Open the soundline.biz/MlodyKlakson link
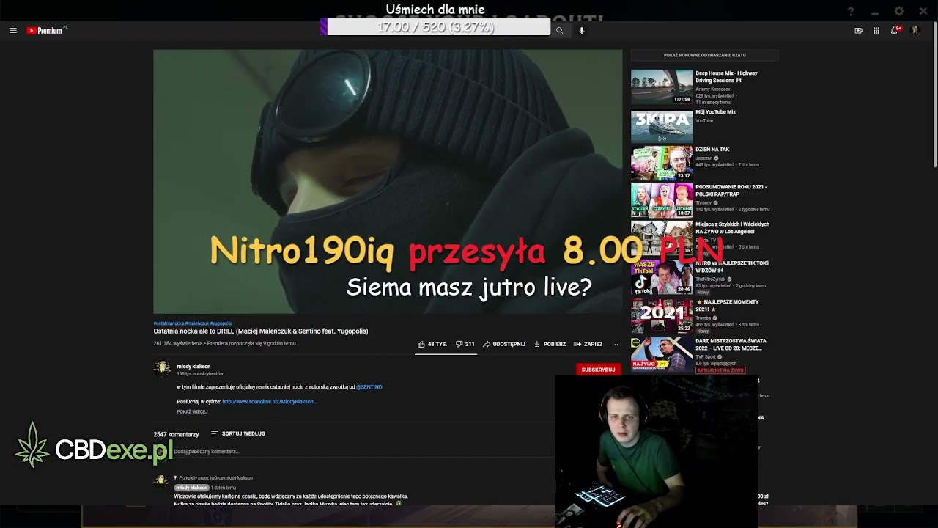The height and width of the screenshot is (528, 938). pyautogui.click(x=269, y=402)
